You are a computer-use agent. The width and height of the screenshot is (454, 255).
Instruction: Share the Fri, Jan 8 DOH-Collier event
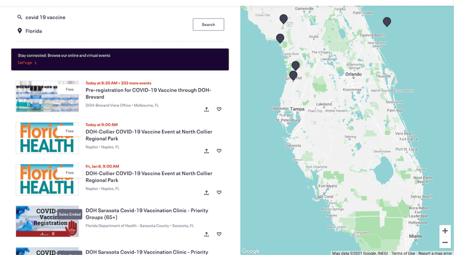pos(206,193)
